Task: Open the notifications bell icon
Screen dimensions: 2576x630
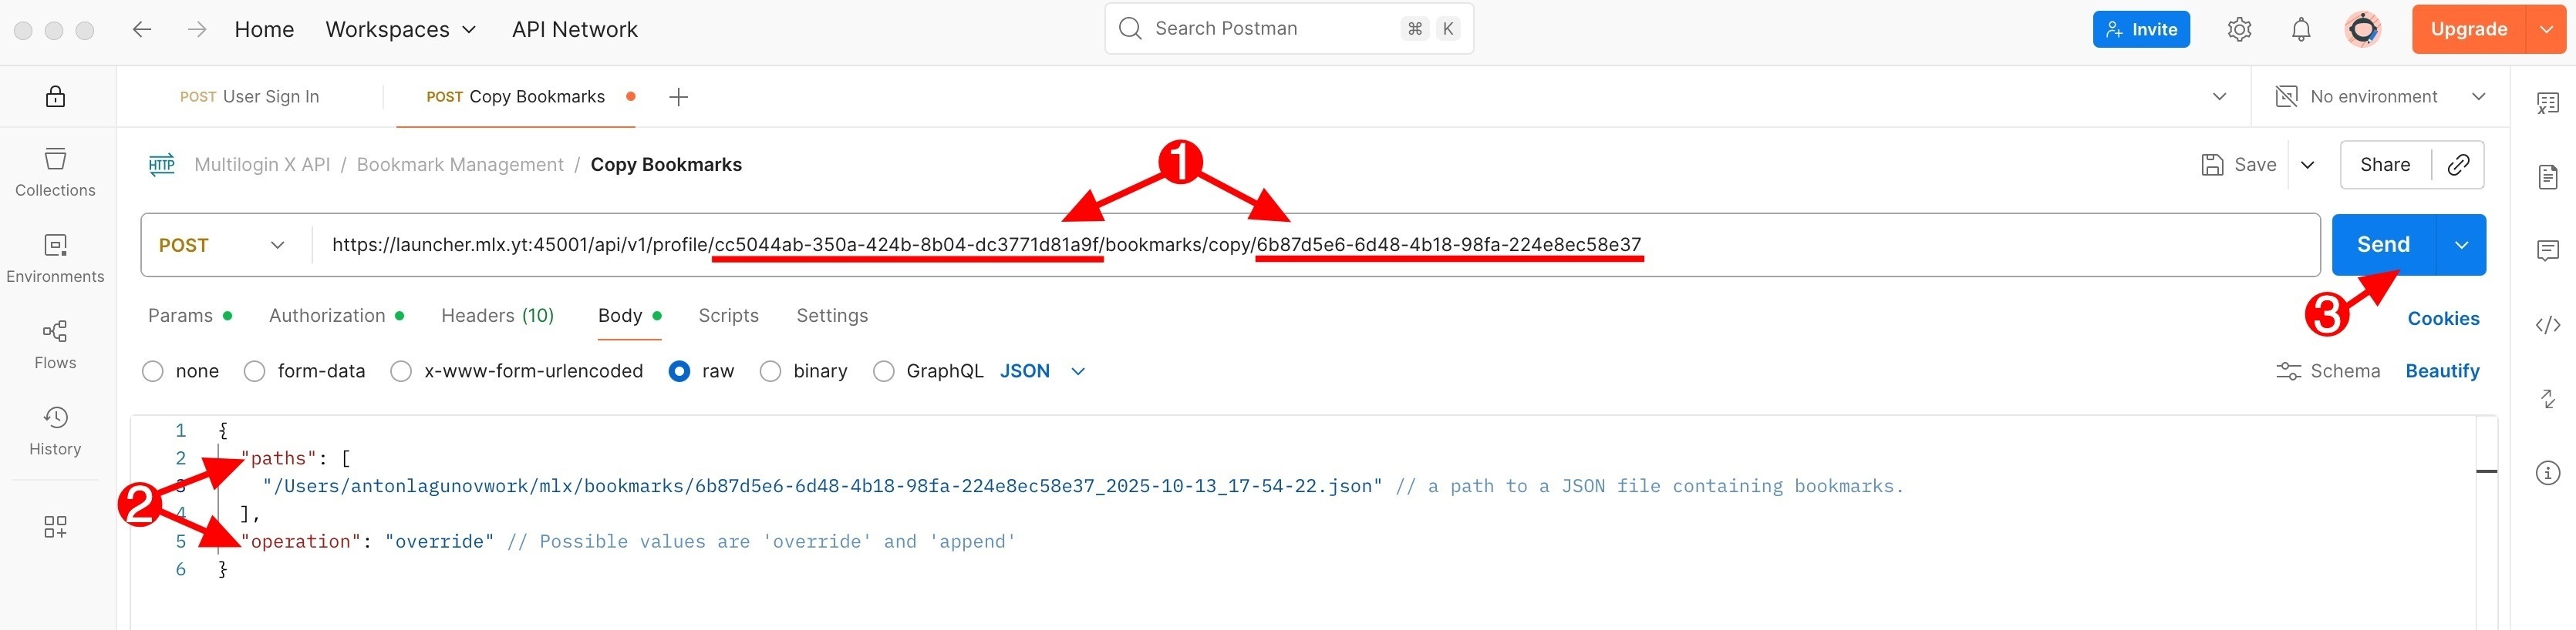Action: tap(2301, 30)
